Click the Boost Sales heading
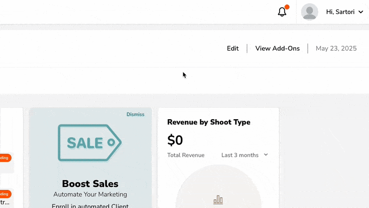This screenshot has width=369, height=208. pyautogui.click(x=90, y=184)
